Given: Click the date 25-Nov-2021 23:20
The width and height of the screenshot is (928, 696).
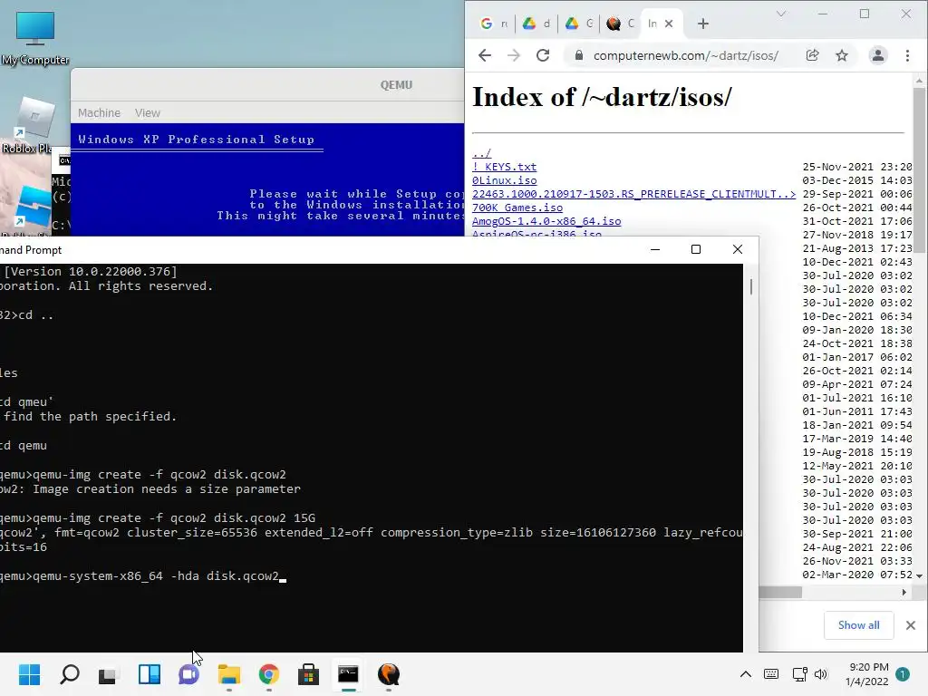Looking at the screenshot, I should click(857, 167).
